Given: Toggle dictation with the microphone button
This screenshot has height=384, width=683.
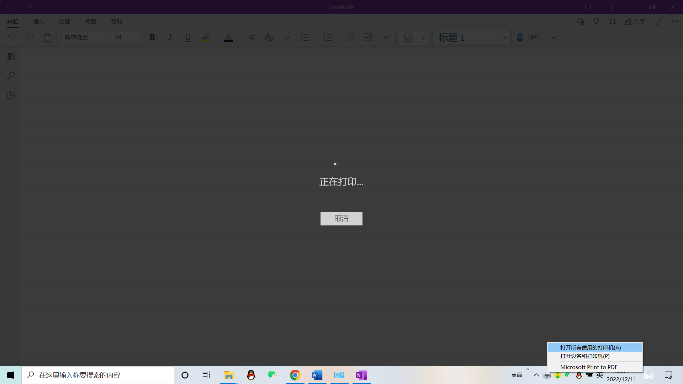Looking at the screenshot, I should point(520,38).
